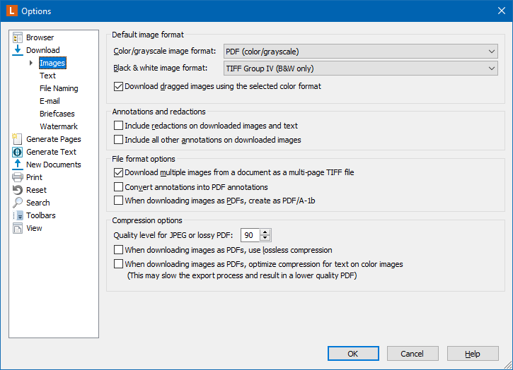Image resolution: width=513 pixels, height=370 pixels.
Task: Click the Download arrow icon
Action: [x=18, y=50]
